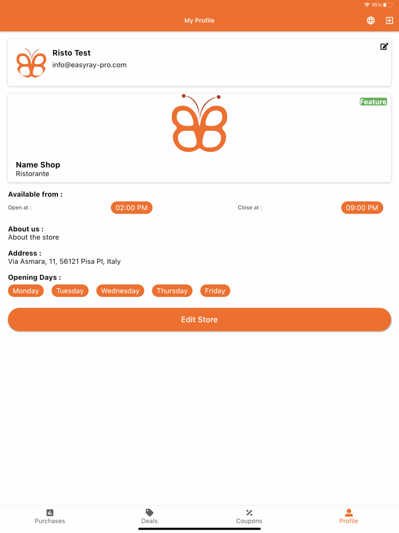Viewport: 399px width, 533px height.
Task: Tap the info@easyray-pro.com email
Action: [x=89, y=65]
